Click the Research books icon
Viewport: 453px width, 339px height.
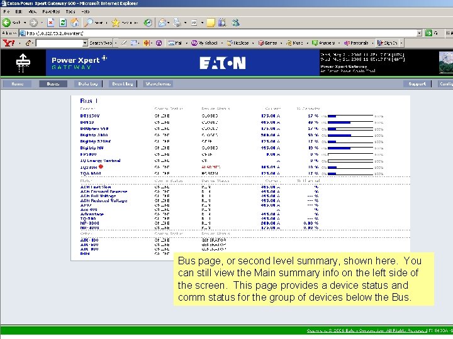tap(222, 23)
